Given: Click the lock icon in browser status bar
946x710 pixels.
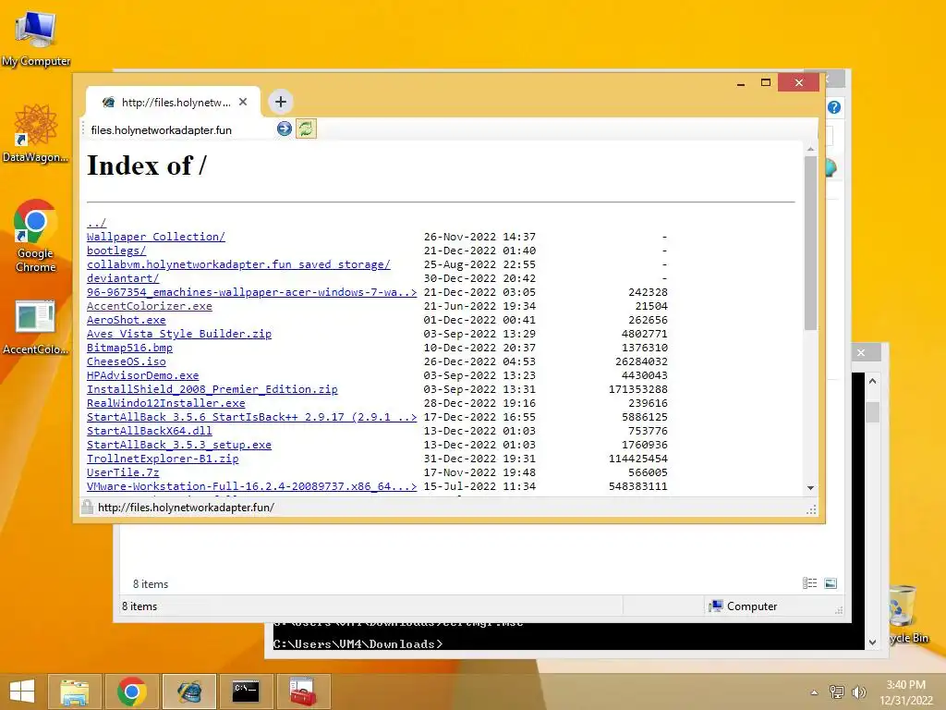Looking at the screenshot, I should (x=87, y=507).
